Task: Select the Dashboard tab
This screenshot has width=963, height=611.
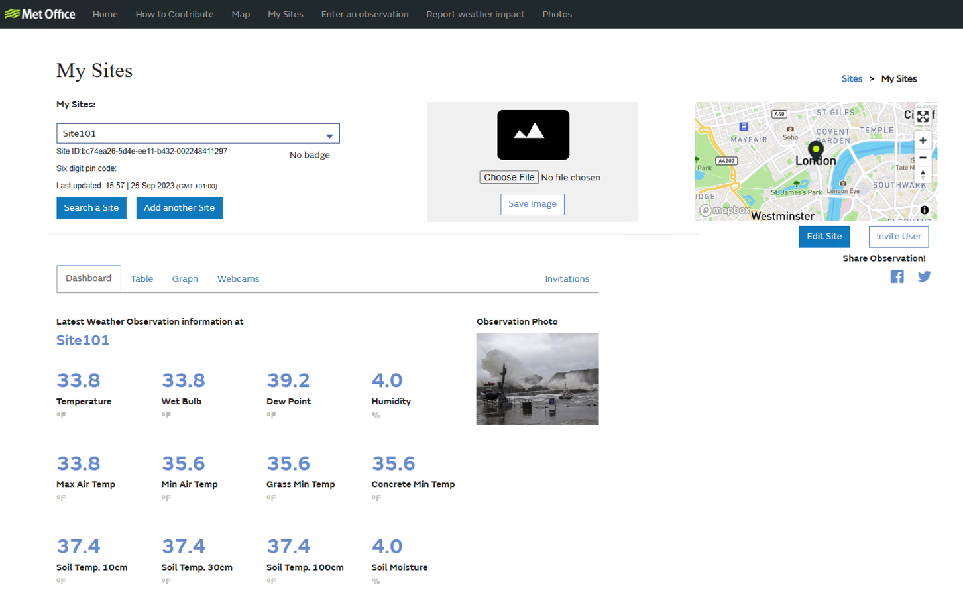Action: coord(89,278)
